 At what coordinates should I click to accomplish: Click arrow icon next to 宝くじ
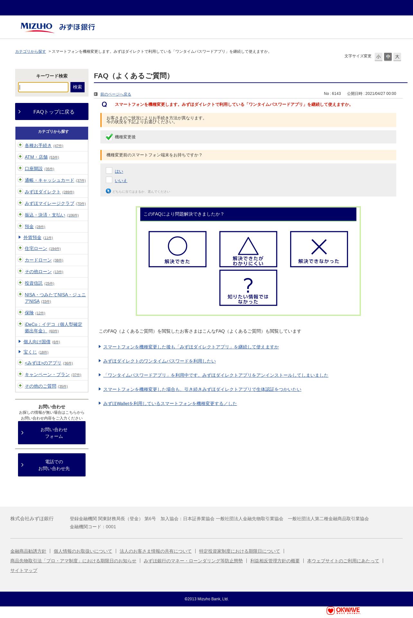tap(20, 352)
